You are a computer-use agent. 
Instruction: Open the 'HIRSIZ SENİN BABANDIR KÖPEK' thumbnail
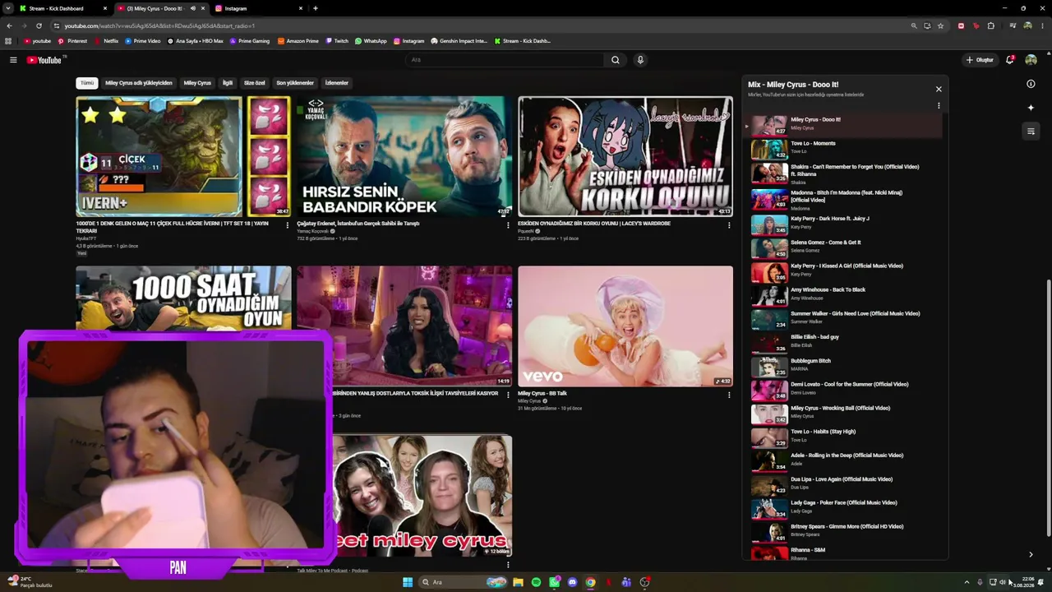tap(404, 156)
